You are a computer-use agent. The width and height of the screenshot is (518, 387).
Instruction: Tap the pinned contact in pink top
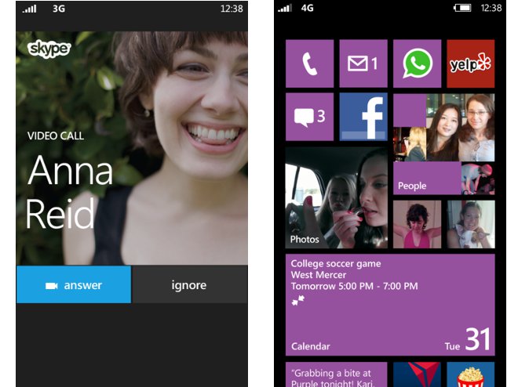point(418,224)
